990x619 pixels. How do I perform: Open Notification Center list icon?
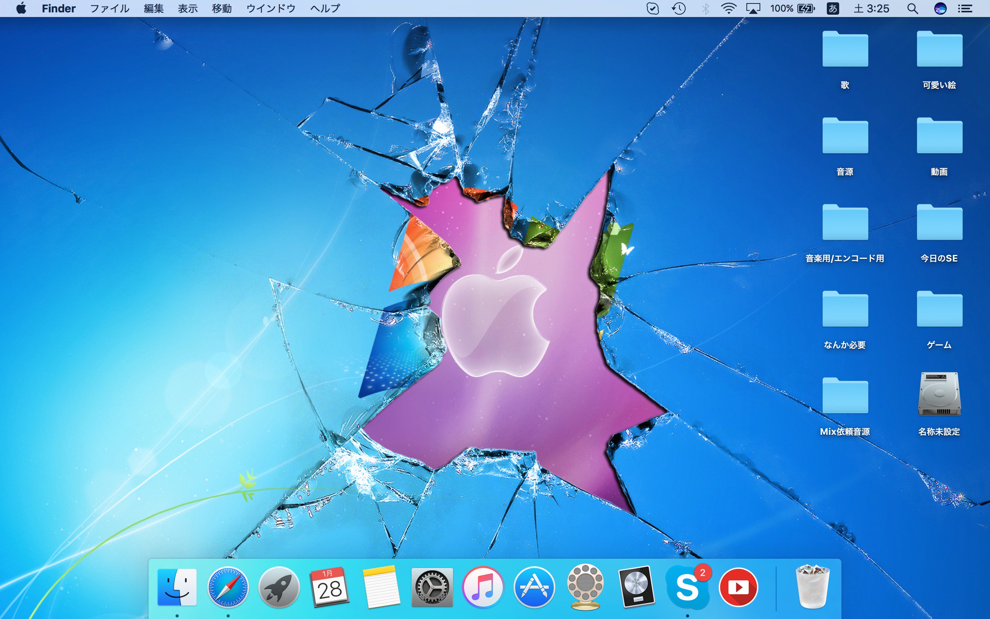click(965, 8)
